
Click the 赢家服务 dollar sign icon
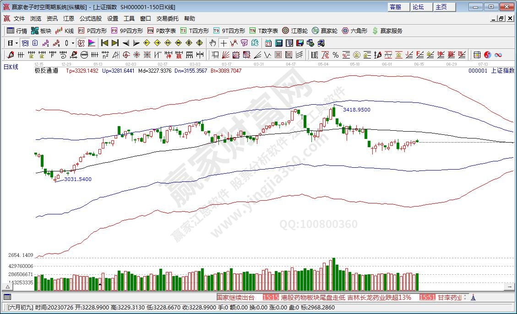click(x=387, y=31)
